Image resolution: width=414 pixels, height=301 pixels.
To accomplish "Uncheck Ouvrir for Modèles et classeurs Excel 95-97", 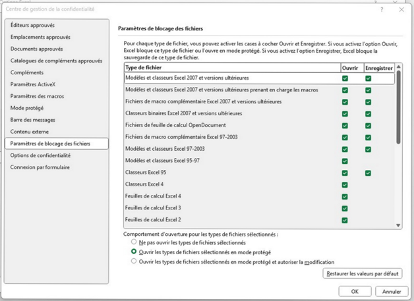I will [x=345, y=161].
